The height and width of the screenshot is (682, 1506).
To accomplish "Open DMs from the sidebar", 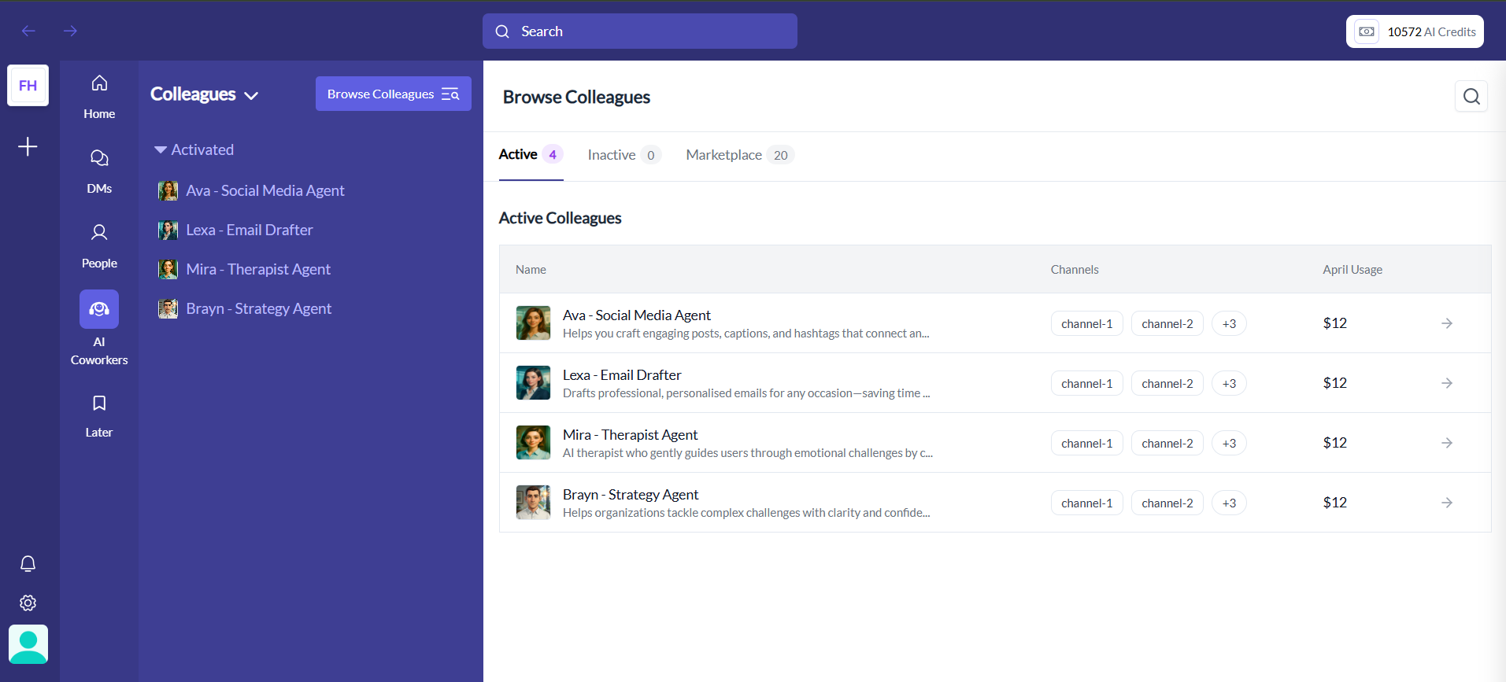I will click(99, 171).
